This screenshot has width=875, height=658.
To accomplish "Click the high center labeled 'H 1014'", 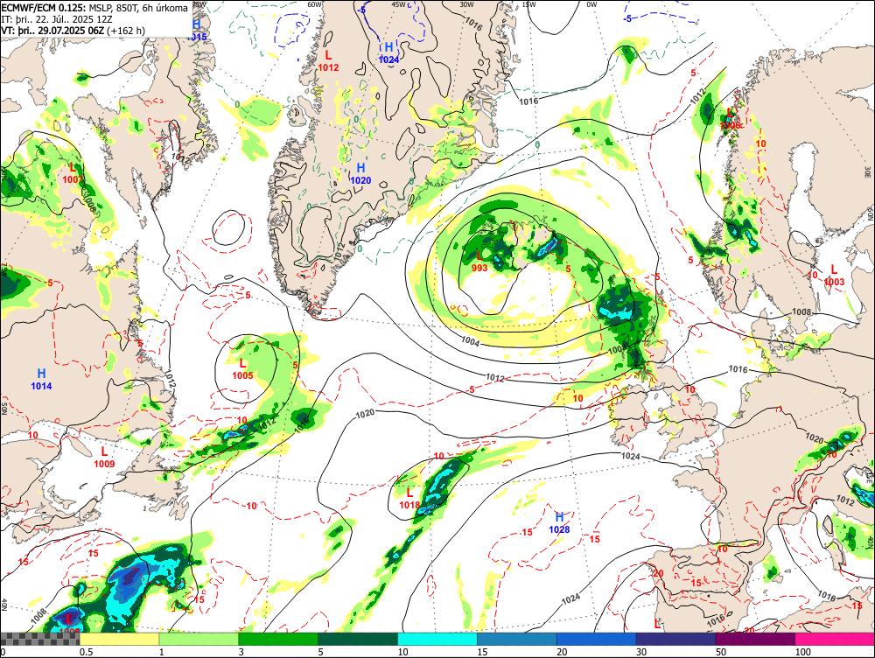I will pyautogui.click(x=41, y=379).
